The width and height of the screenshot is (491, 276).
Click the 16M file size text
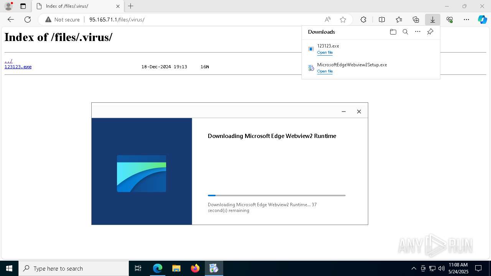point(204,67)
